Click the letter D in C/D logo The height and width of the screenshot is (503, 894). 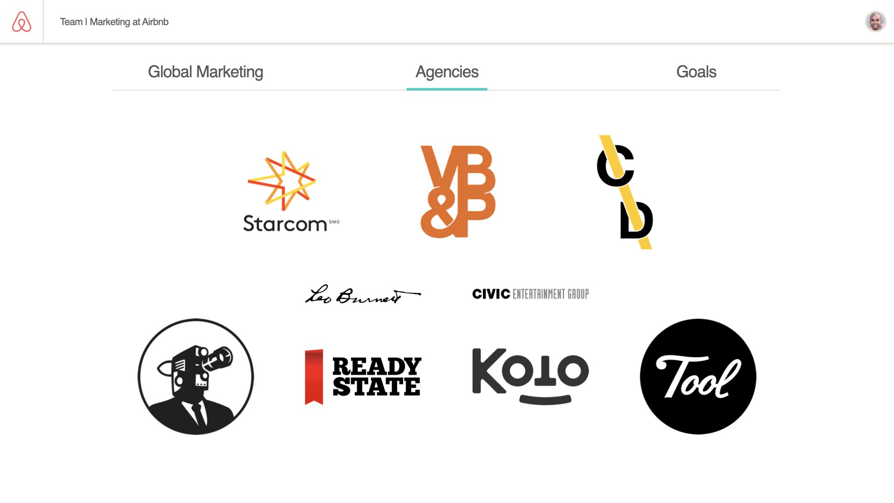click(636, 220)
